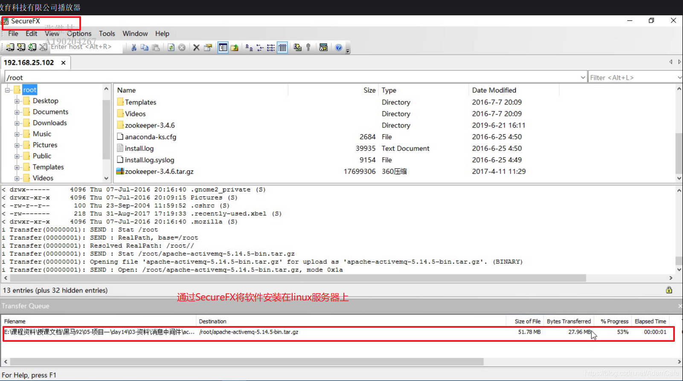Screen dimensions: 683x381
Task: Switch to small icons view
Action: pyautogui.click(x=260, y=47)
